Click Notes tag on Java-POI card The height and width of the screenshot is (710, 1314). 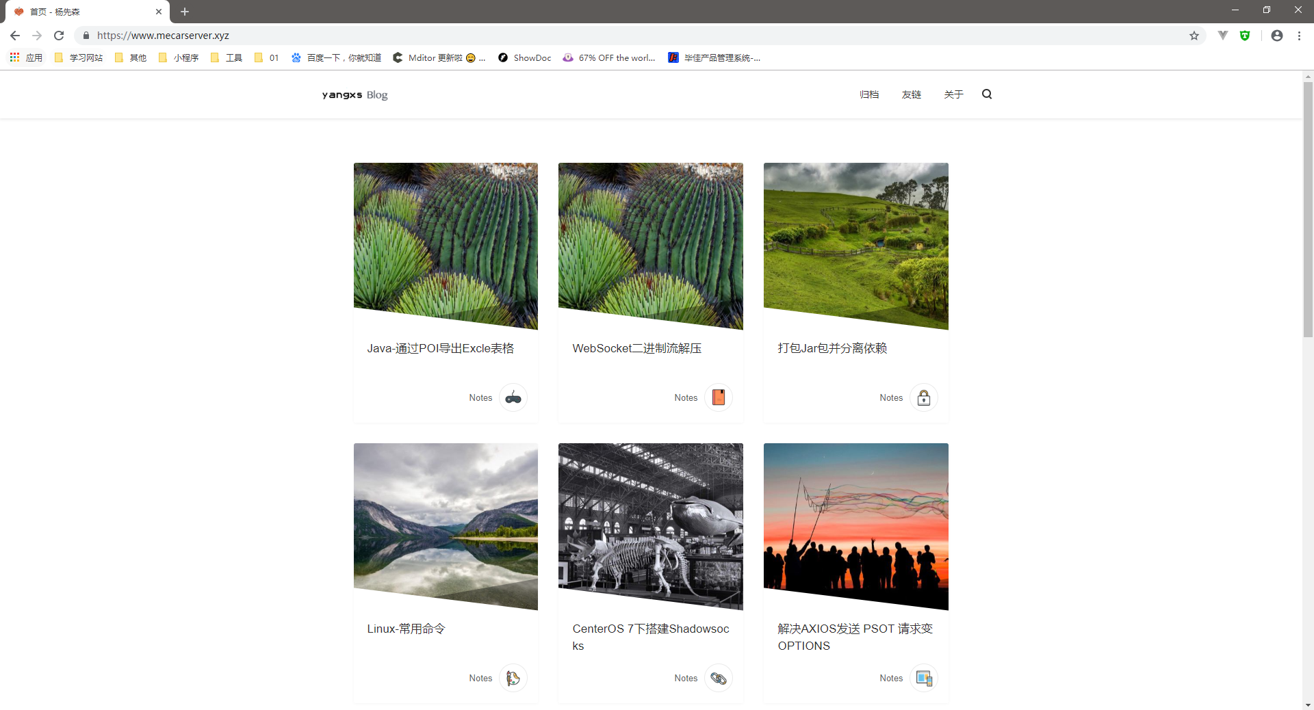coord(480,397)
